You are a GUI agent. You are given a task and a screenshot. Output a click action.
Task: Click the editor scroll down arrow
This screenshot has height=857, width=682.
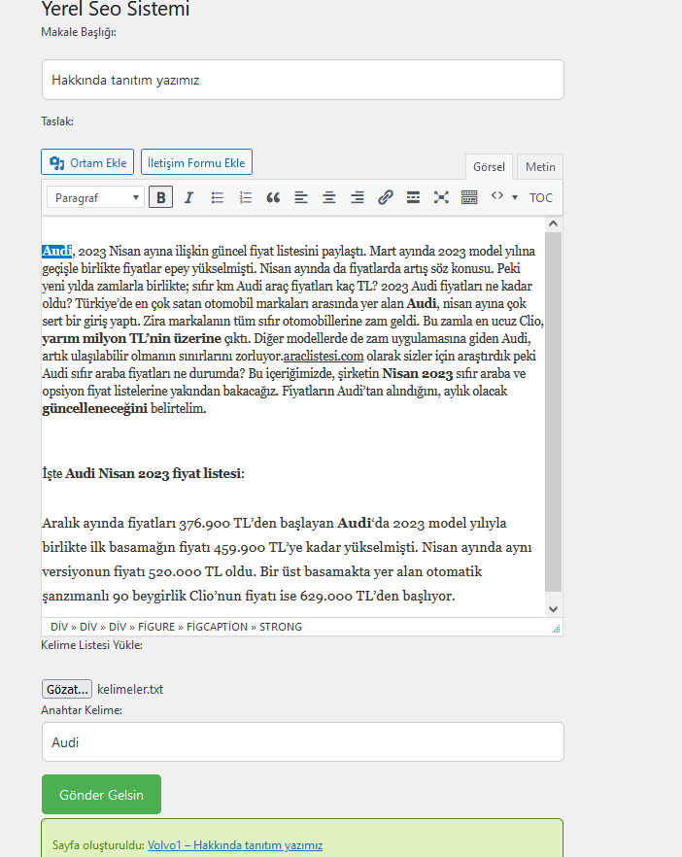tap(553, 609)
